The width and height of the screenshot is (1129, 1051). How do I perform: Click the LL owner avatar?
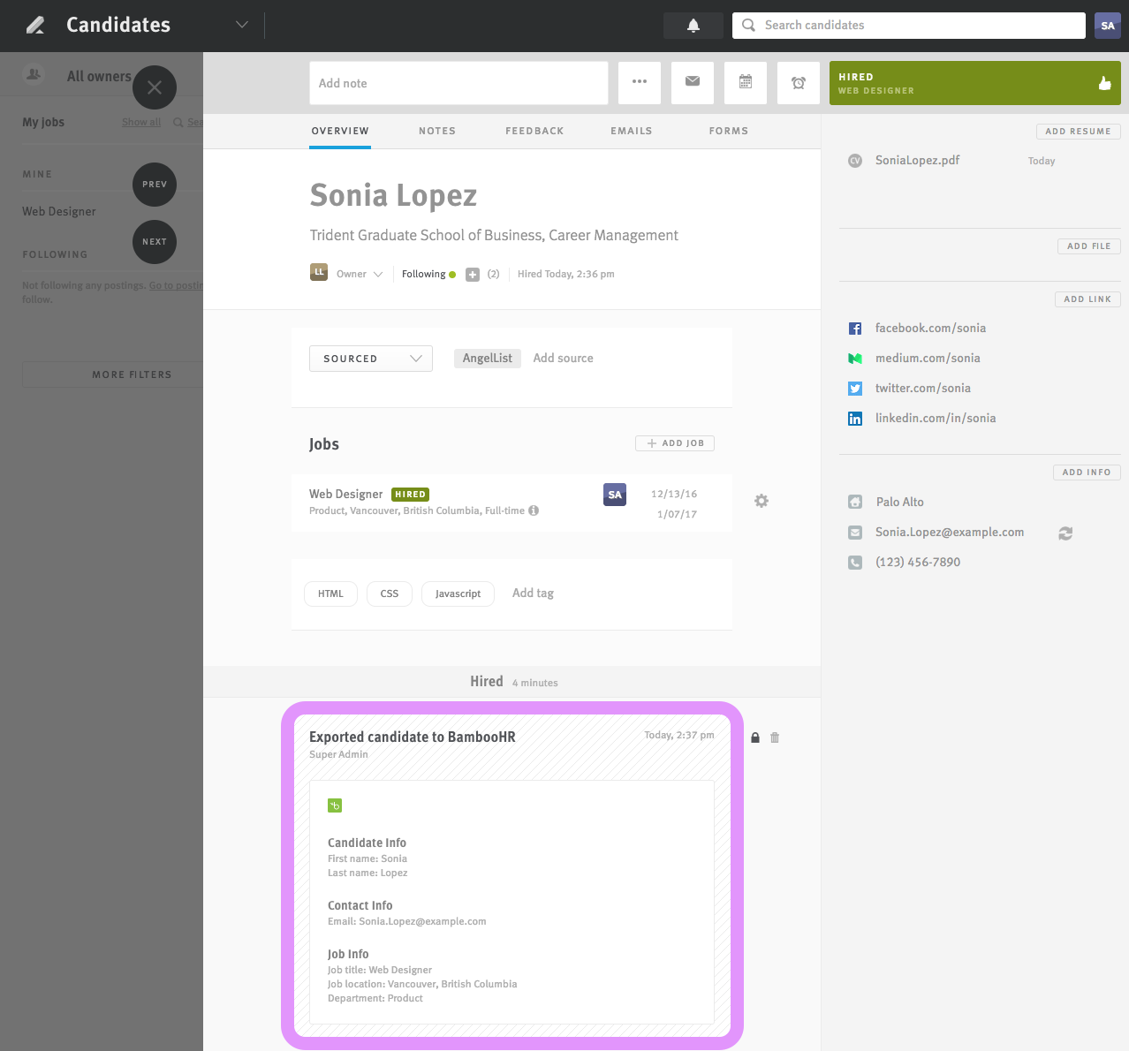click(x=319, y=273)
